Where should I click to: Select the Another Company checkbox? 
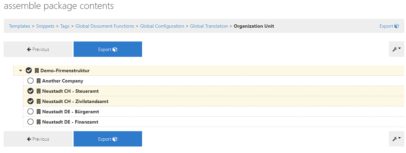coord(30,81)
